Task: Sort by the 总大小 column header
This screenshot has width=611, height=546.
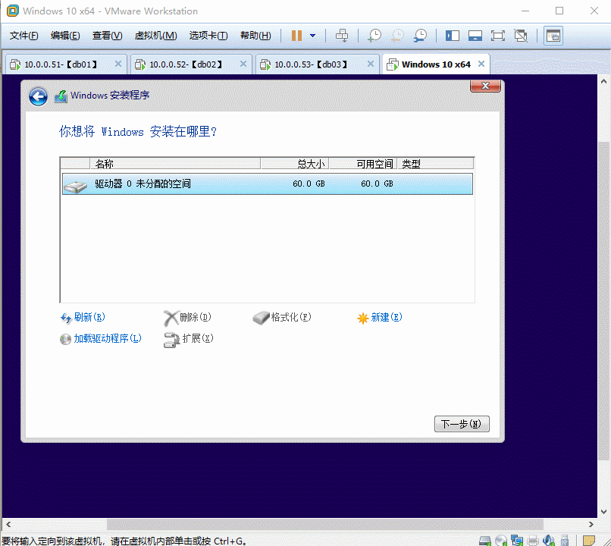Action: pyautogui.click(x=295, y=164)
